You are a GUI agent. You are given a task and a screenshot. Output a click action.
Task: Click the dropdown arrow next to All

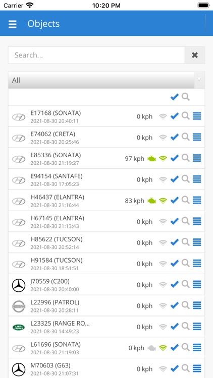pyautogui.click(x=199, y=80)
